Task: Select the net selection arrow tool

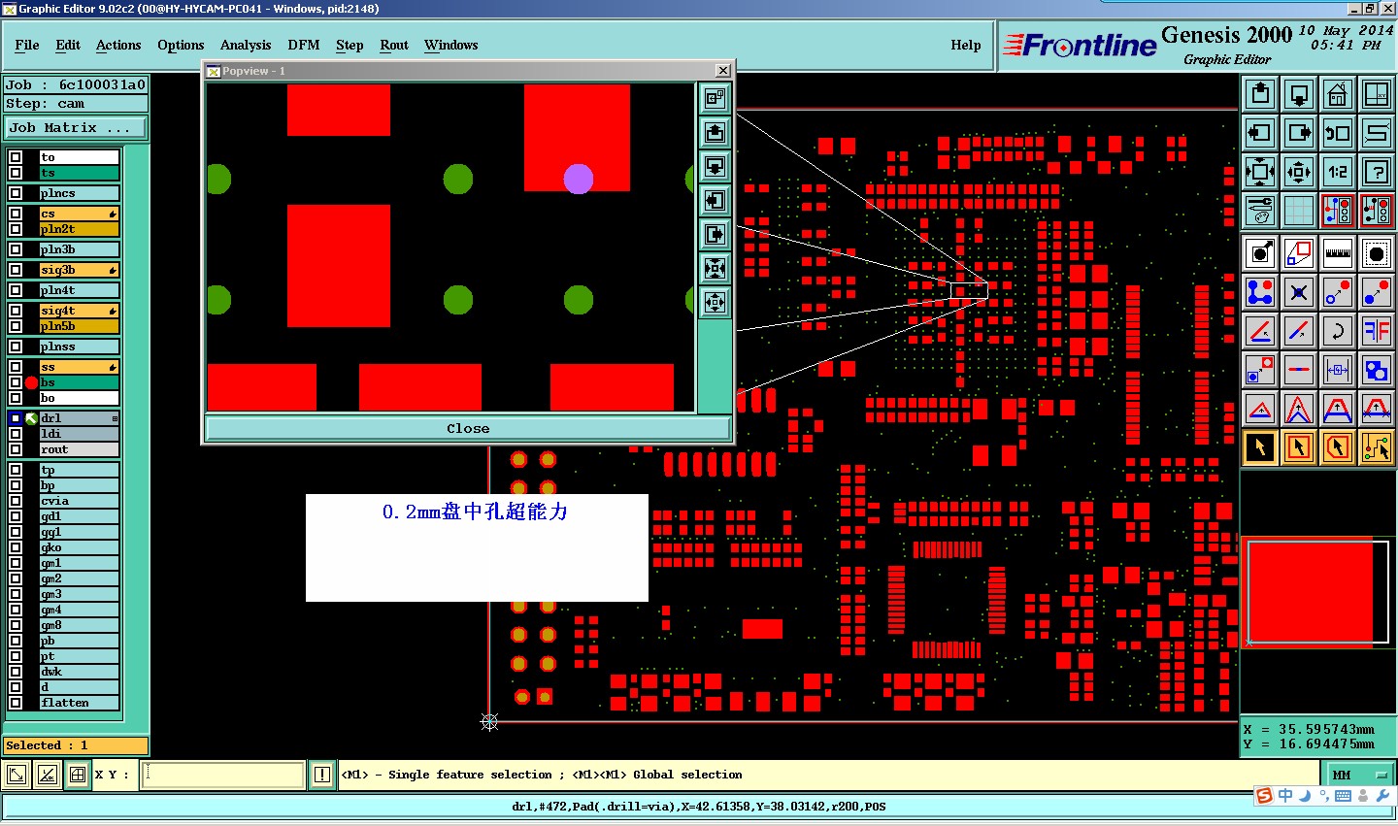Action: [1377, 447]
